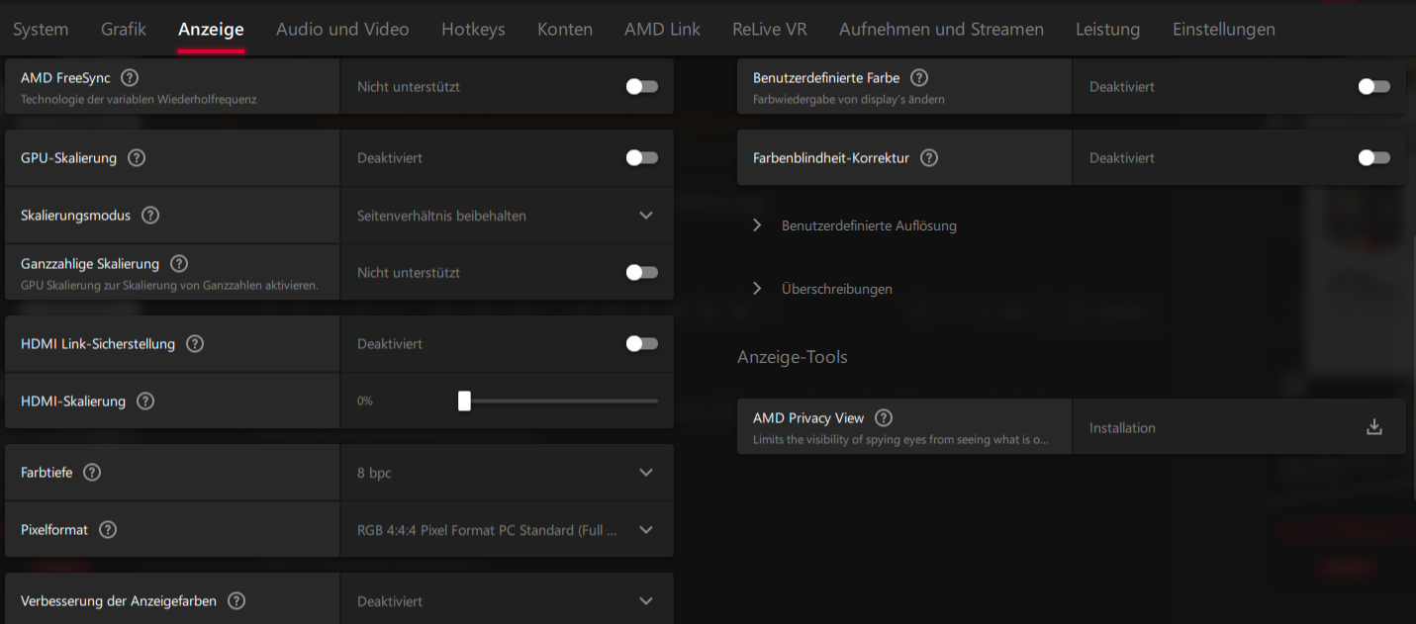Viewport: 1416px width, 624px height.
Task: Switch to the Leistung tab
Action: (1107, 29)
